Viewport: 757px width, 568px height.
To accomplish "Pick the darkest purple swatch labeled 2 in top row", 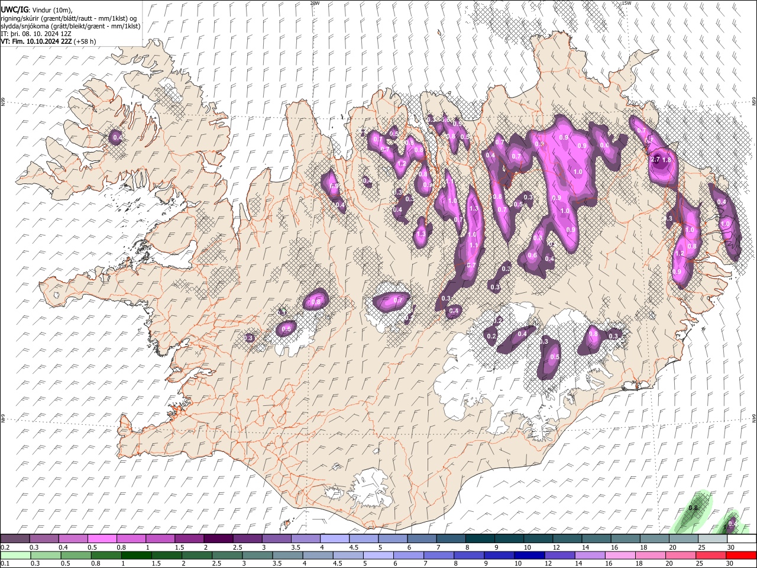I will [x=218, y=539].
